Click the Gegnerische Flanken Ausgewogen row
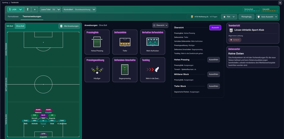Viewport: 284px width, 139px height. 187,92
